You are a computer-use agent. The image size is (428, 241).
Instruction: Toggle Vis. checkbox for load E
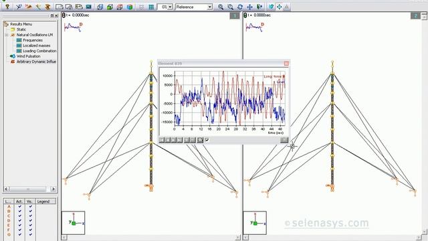30,225
